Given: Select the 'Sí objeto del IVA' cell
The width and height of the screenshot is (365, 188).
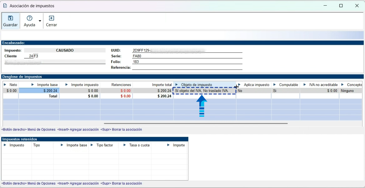Looking at the screenshot, I should coord(204,91).
